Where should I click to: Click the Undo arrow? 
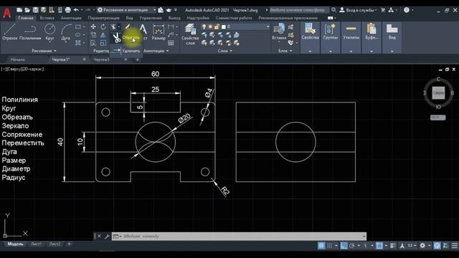point(76,10)
